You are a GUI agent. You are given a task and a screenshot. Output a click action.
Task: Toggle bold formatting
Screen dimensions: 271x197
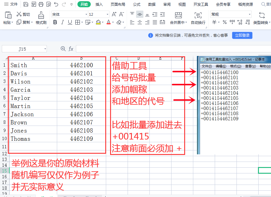[55, 22]
